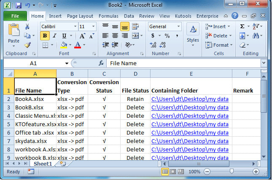Click the Decrease Font Size icon
The image size is (272, 180).
pyautogui.click(x=92, y=36)
